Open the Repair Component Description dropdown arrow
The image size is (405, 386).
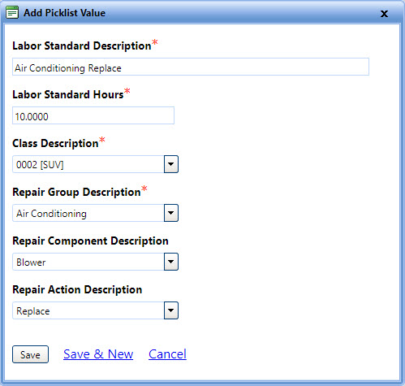pos(171,262)
